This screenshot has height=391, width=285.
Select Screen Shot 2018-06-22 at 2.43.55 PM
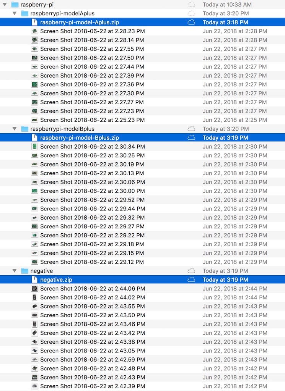click(x=93, y=306)
